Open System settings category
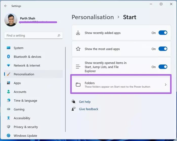 33,48
